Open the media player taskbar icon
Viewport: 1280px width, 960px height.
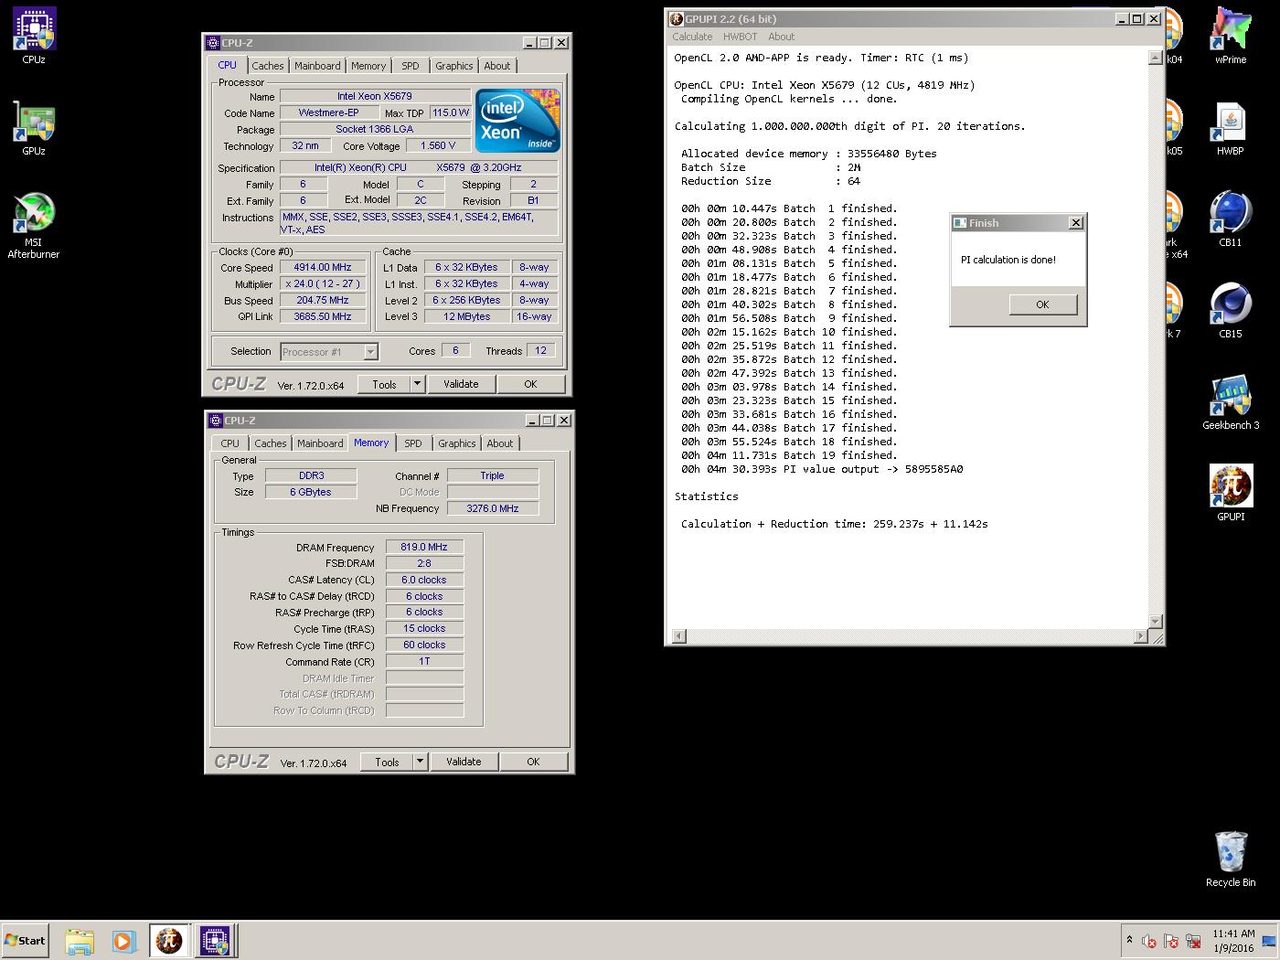[124, 941]
